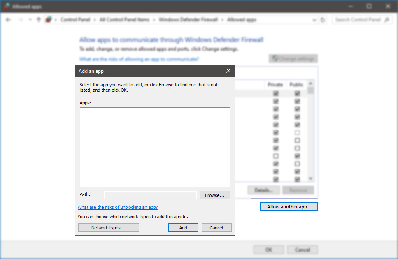Minimize the Allowed apps window
Image resolution: width=398 pixels, height=259 pixels.
[x=351, y=6]
